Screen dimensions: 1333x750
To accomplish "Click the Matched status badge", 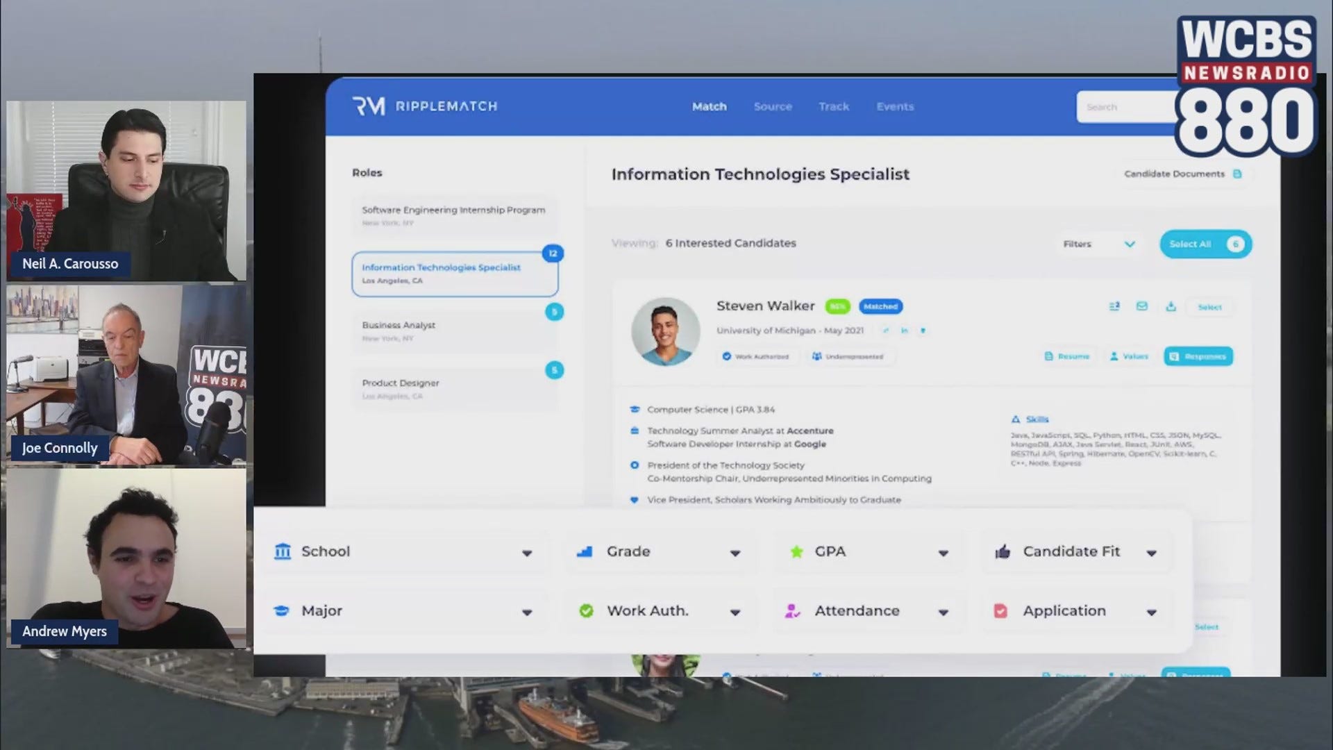I will [x=880, y=306].
